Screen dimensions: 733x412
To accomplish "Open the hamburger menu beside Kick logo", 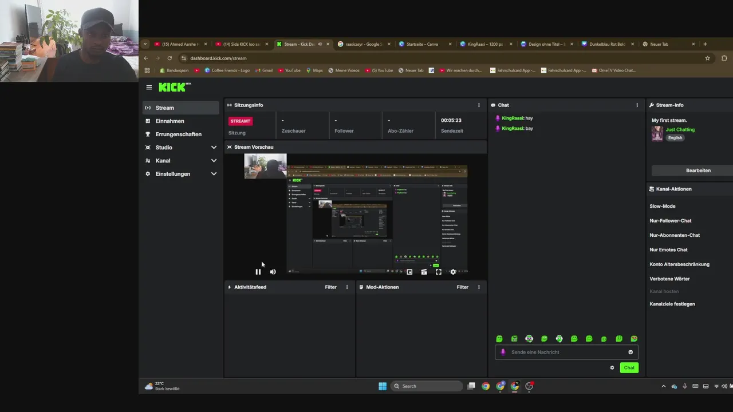I will coord(149,88).
